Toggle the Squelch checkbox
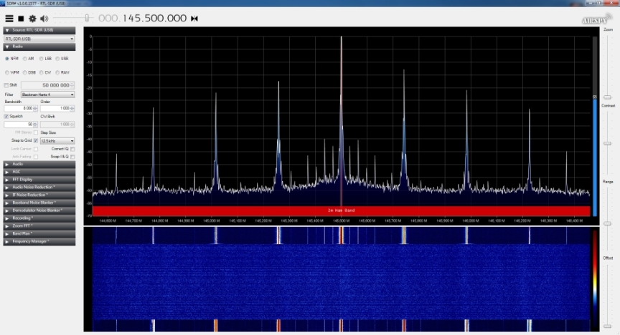The width and height of the screenshot is (620, 335). [x=7, y=116]
